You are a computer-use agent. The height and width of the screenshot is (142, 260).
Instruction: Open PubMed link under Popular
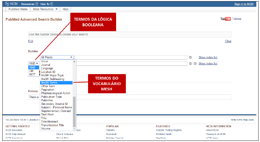pos(110,130)
